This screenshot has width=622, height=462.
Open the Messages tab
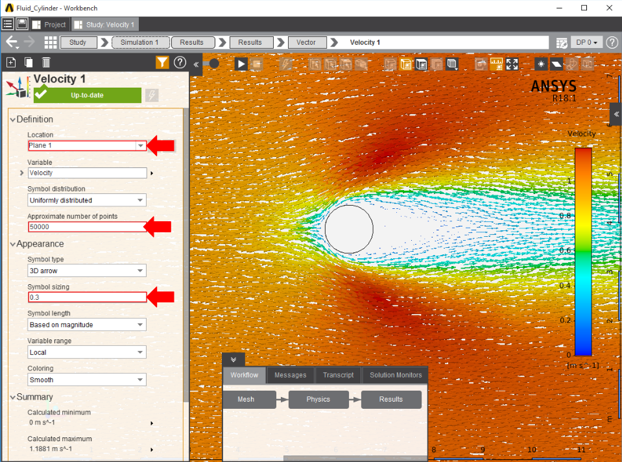[x=291, y=375]
